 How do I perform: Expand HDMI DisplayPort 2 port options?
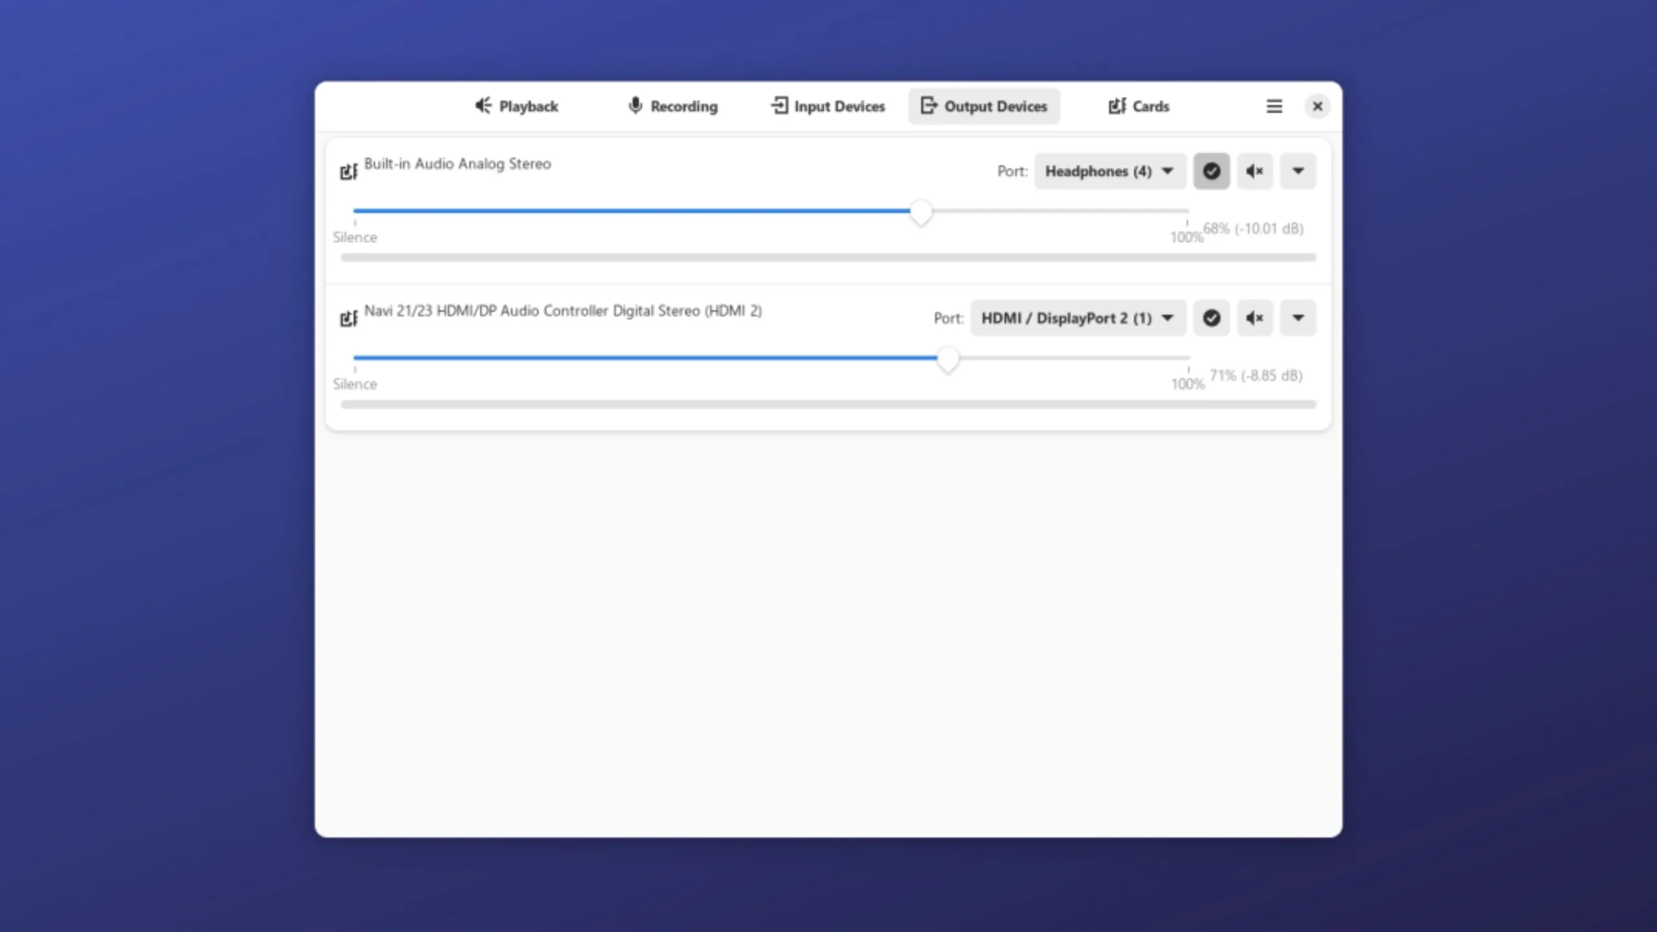point(1165,318)
